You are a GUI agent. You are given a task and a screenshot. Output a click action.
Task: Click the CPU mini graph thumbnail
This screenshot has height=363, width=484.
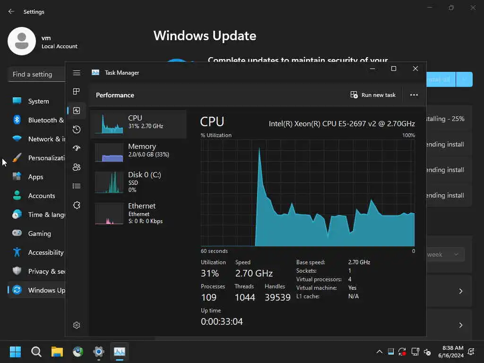[x=109, y=124]
